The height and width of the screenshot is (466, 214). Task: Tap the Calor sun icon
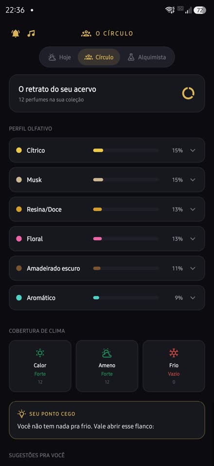point(40,353)
